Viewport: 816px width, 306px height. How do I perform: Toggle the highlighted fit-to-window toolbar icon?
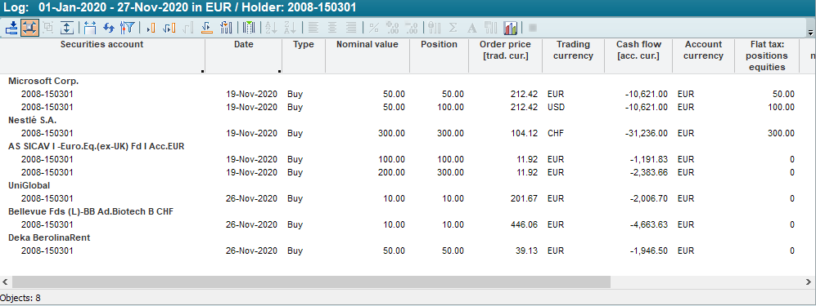click(x=29, y=28)
